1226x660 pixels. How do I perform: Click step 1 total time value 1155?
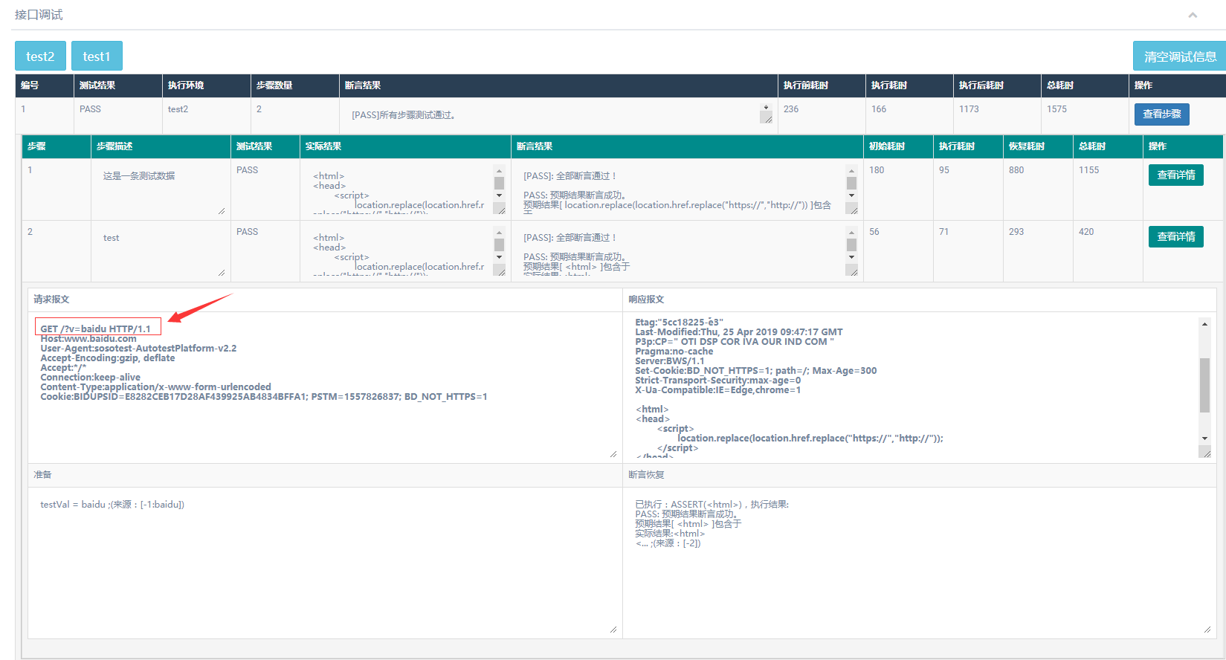[1088, 170]
